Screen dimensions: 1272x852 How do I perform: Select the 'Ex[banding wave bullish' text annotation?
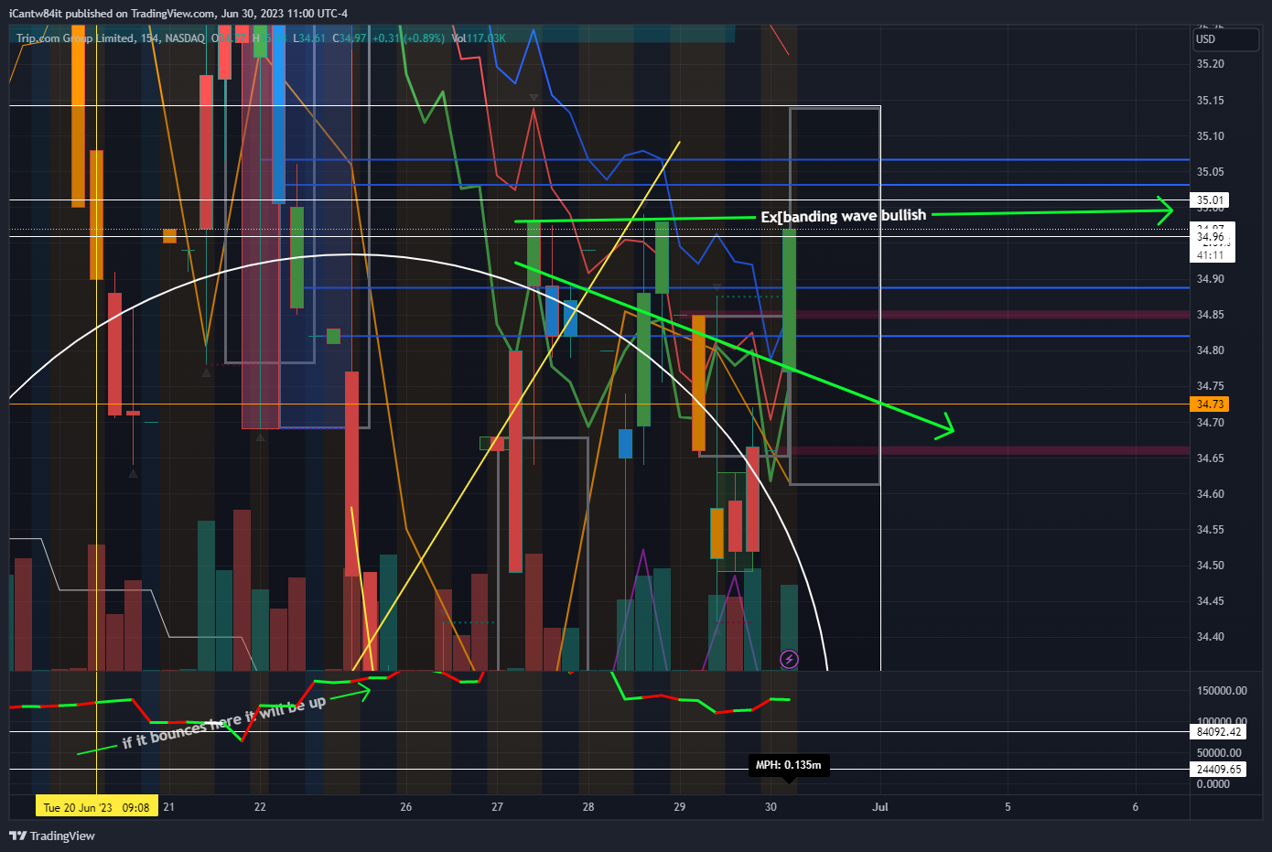(843, 216)
